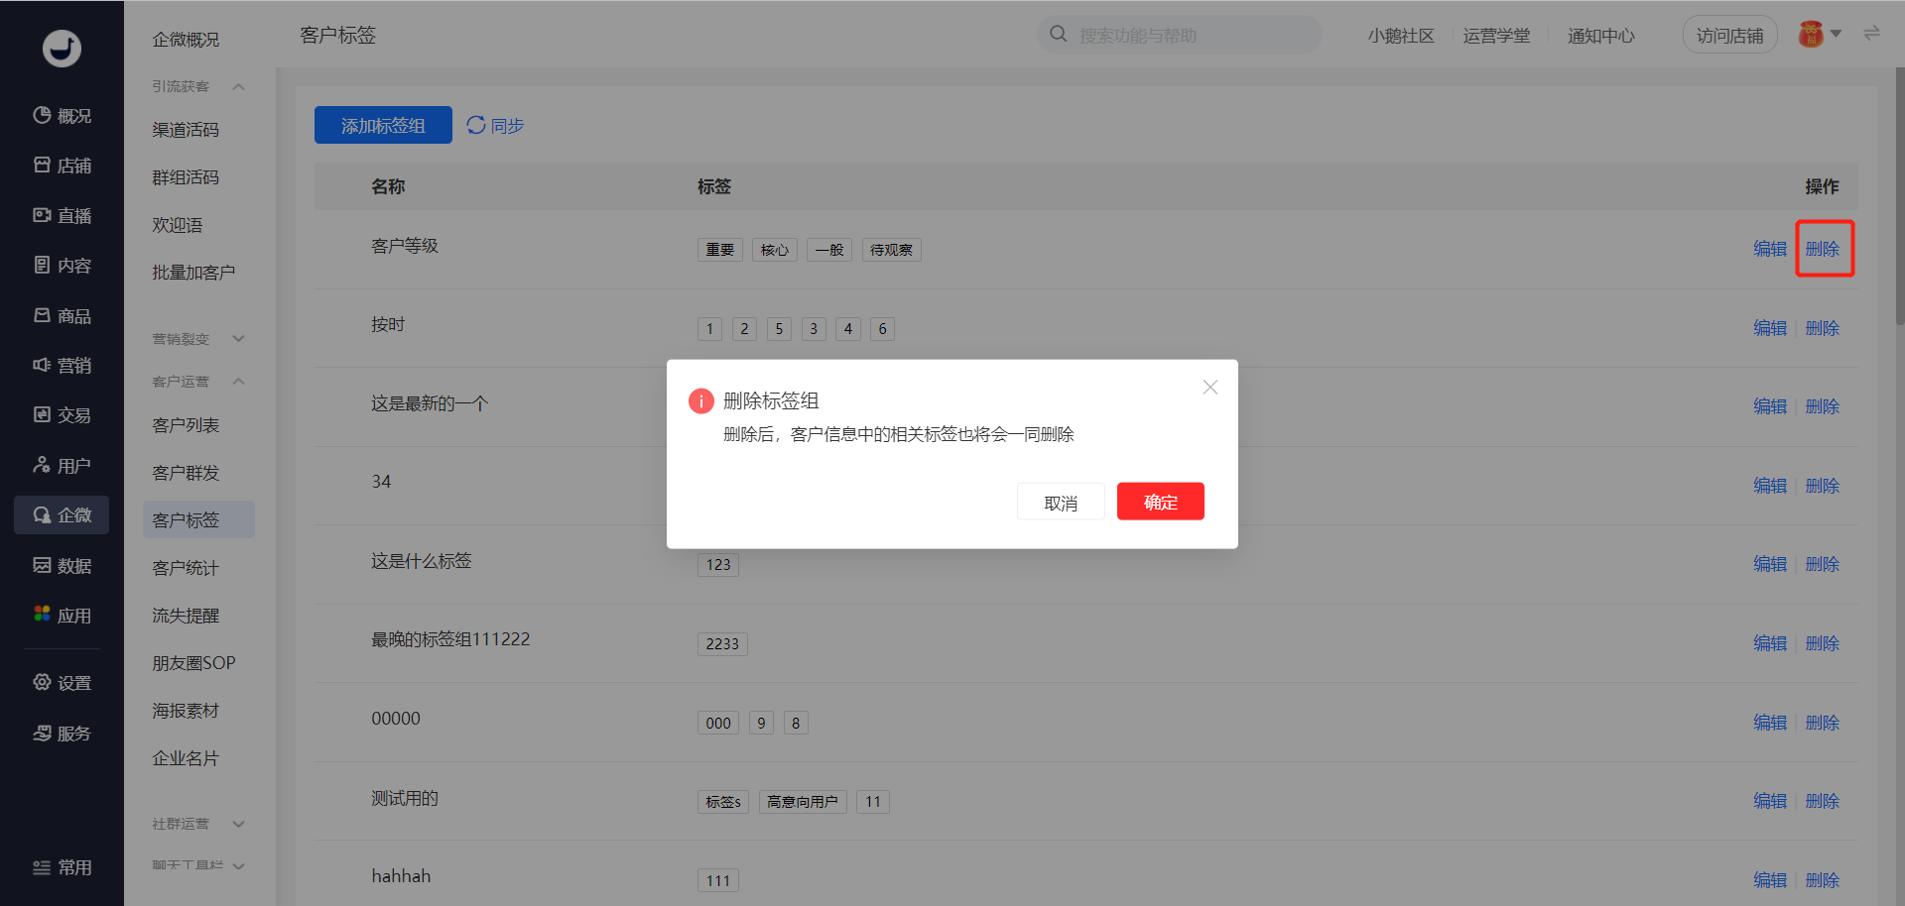This screenshot has width=1905, height=906.
Task: Open 欢迎语 menu item
Action: pyautogui.click(x=178, y=225)
